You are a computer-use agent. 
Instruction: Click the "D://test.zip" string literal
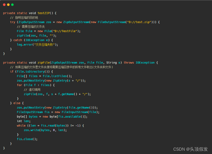(139, 22)
